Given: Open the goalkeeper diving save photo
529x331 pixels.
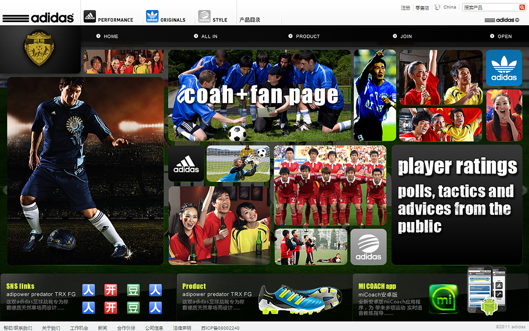Looking at the screenshot, I should (x=238, y=164).
